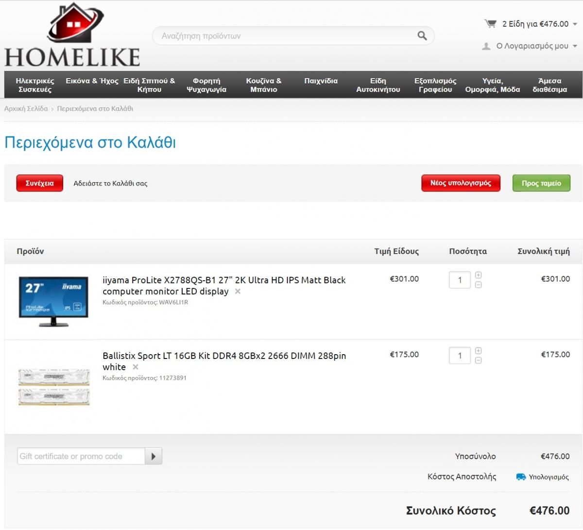Screen dimensions: 583x530
Task: Click quantity field for Ballistix RAM
Action: click(x=460, y=356)
